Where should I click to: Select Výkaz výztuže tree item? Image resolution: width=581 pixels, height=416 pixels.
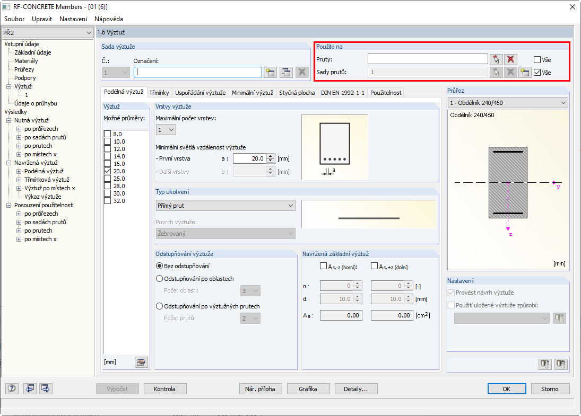click(x=43, y=197)
